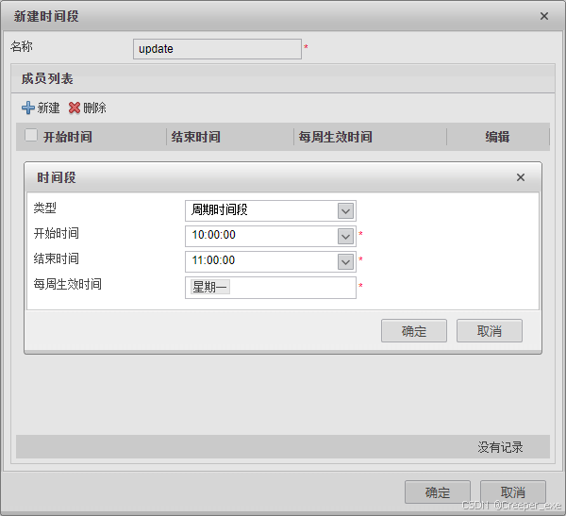Click the 周期时间段 type combo box

pyautogui.click(x=271, y=211)
